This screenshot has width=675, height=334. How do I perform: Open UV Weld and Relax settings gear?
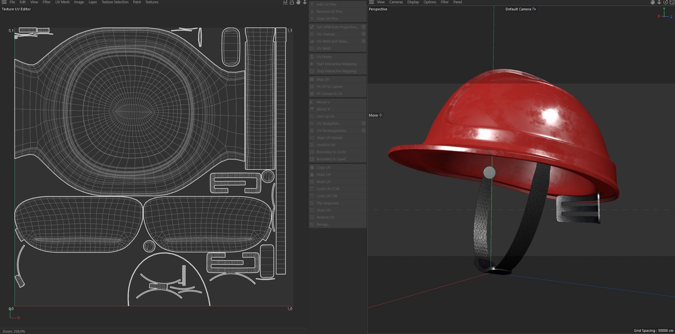click(x=364, y=41)
